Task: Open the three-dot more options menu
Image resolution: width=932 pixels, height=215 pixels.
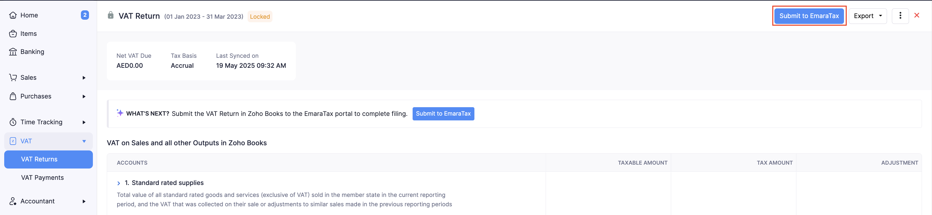Action: point(900,16)
